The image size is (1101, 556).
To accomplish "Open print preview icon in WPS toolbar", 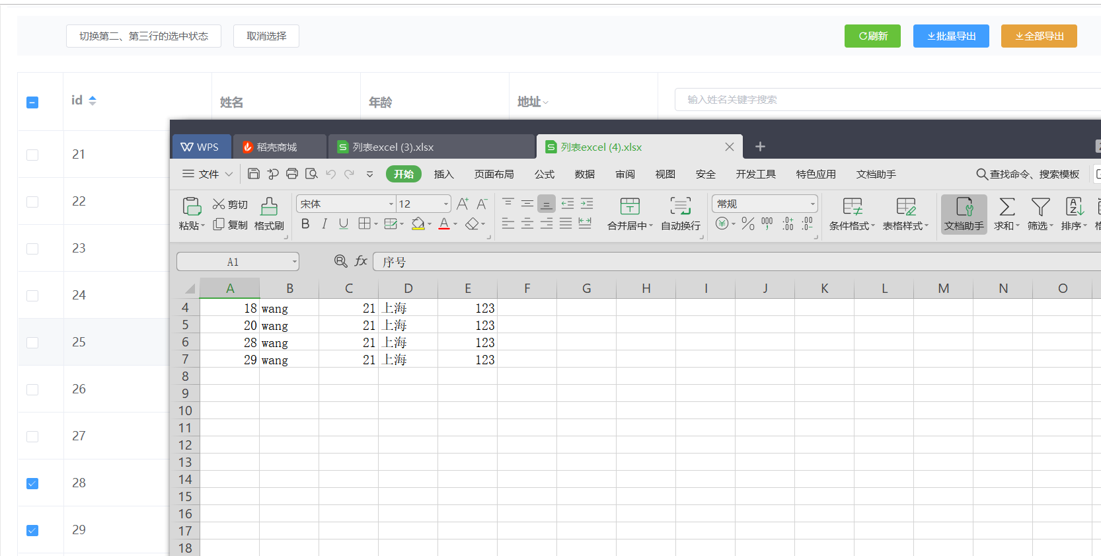I will 311,174.
